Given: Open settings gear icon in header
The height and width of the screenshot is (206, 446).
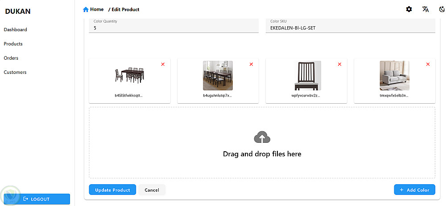Looking at the screenshot, I should coord(409,9).
